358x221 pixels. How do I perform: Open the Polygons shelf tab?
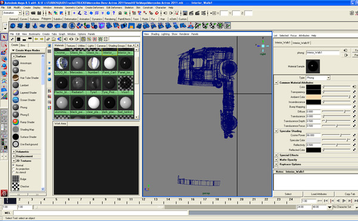(x=47, y=19)
